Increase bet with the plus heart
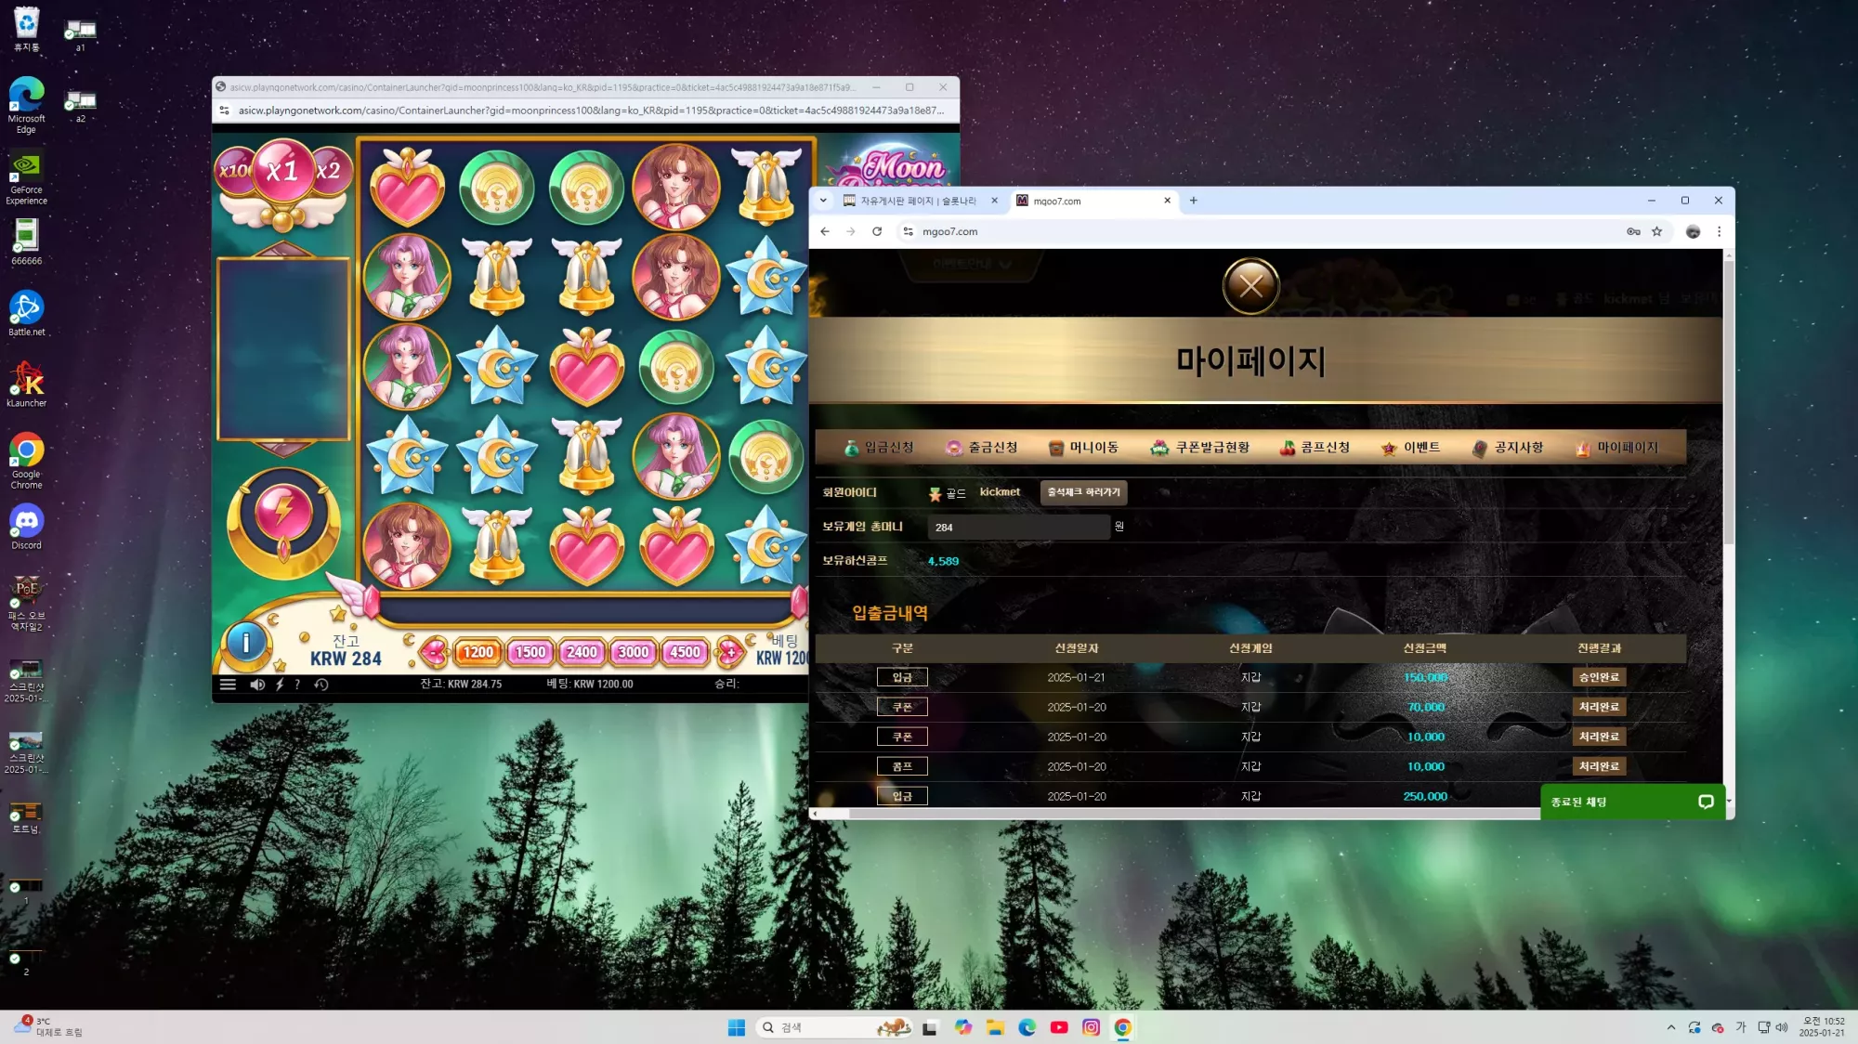The width and height of the screenshot is (1858, 1044). pos(731,652)
